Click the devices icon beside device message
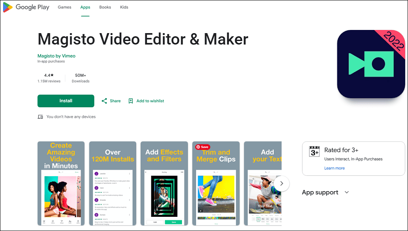 click(x=40, y=117)
